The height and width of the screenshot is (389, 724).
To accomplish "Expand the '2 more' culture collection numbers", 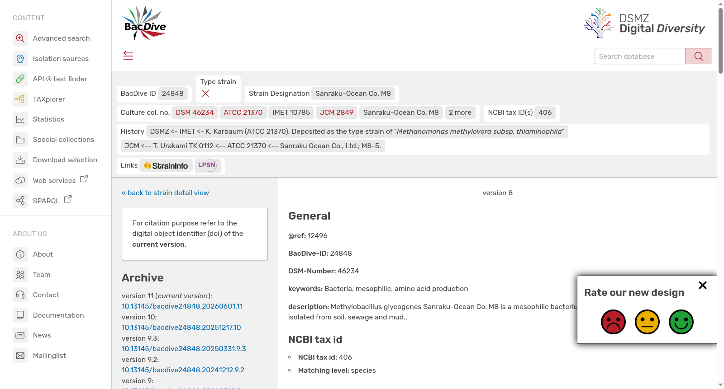I will click(460, 112).
